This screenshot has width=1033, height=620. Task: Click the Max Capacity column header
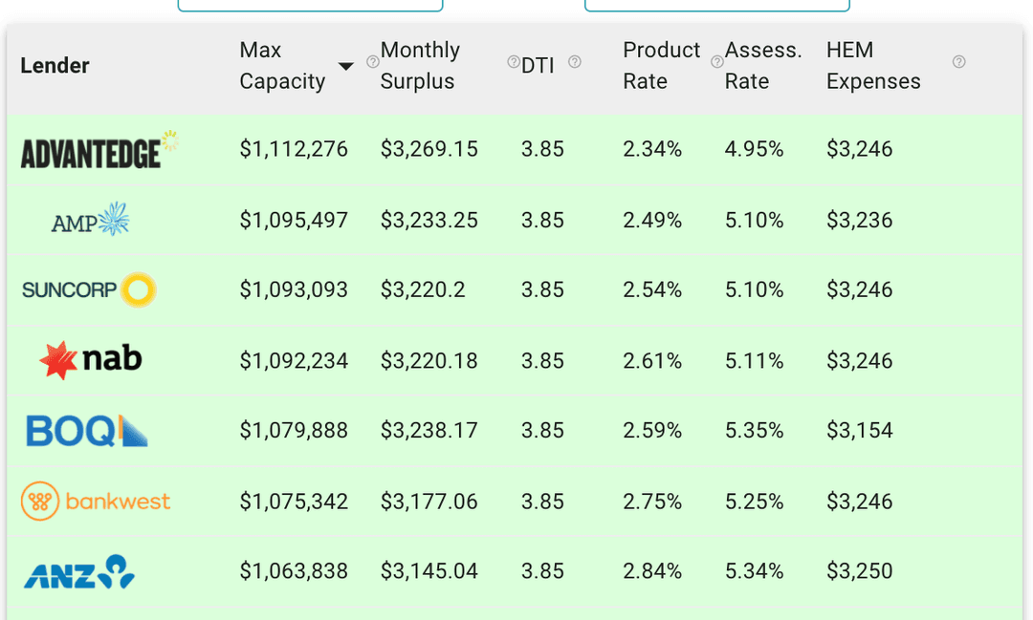tap(282, 65)
